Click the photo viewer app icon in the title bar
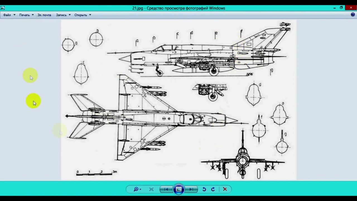The image size is (357, 201). click(x=3, y=8)
